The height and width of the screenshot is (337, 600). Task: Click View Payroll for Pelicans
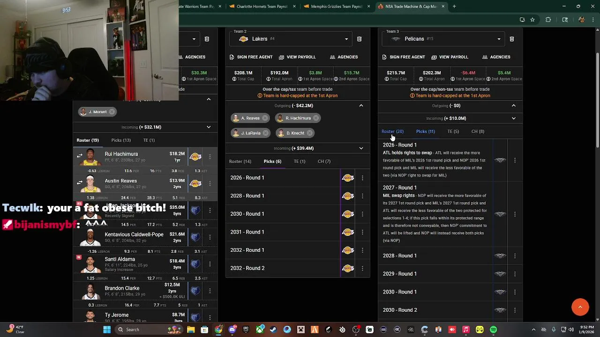coord(450,57)
